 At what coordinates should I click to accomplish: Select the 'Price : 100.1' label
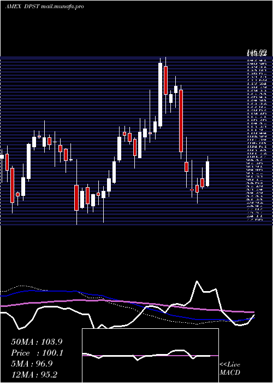[37, 353]
